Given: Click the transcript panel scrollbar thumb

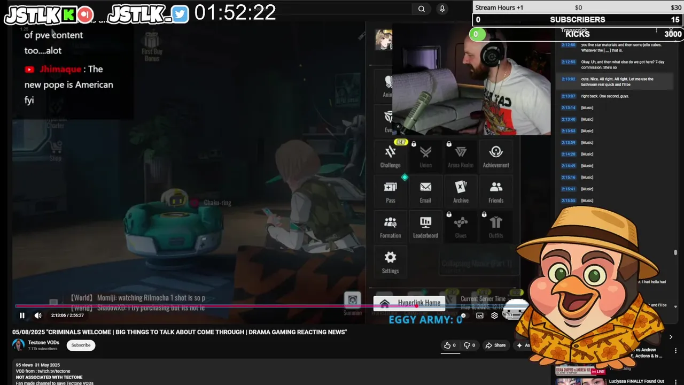Looking at the screenshot, I should (x=675, y=252).
